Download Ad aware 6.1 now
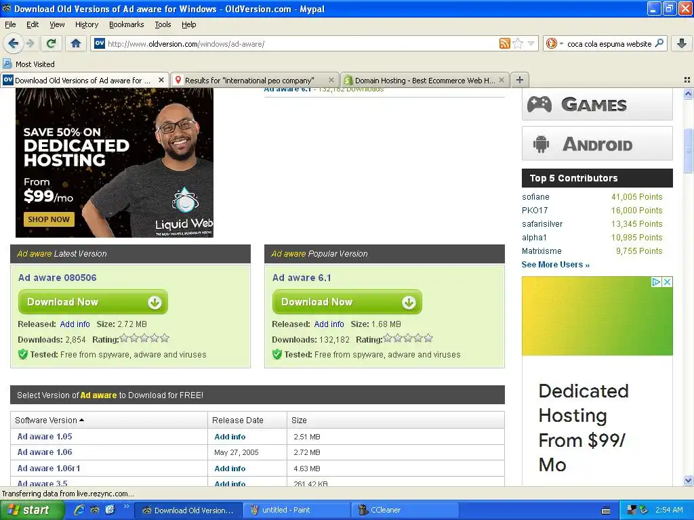The height and width of the screenshot is (520, 694). click(347, 301)
